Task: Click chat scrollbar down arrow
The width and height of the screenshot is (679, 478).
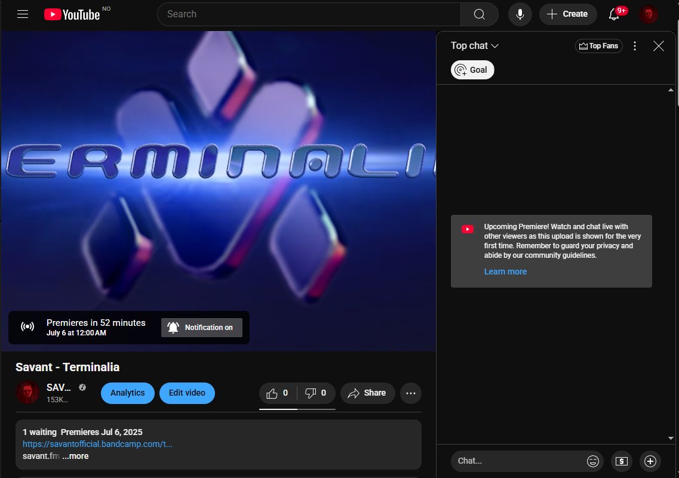Action: click(x=670, y=438)
